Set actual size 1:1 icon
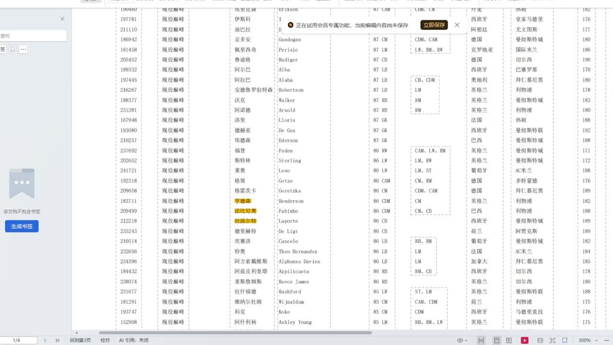 (x=540, y=340)
